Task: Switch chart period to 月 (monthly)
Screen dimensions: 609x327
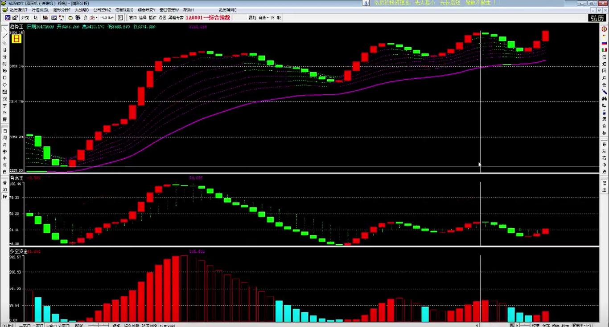Action: tap(4, 145)
